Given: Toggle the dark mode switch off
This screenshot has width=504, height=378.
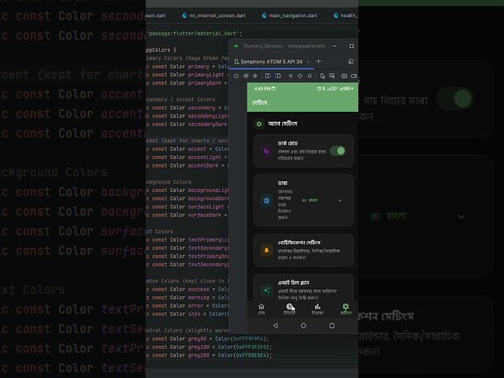Looking at the screenshot, I should pos(338,150).
